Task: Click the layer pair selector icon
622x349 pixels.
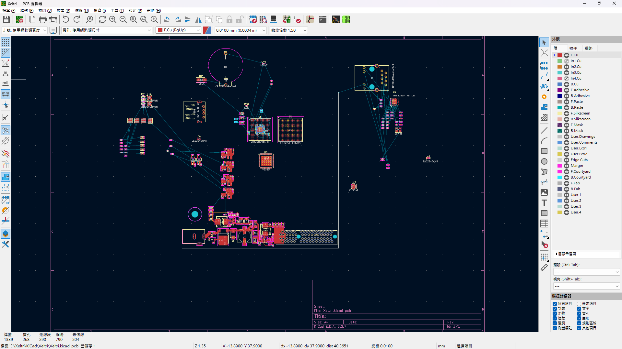Action: (x=207, y=30)
